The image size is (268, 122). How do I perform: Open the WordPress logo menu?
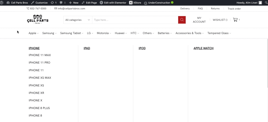tap(2, 3)
